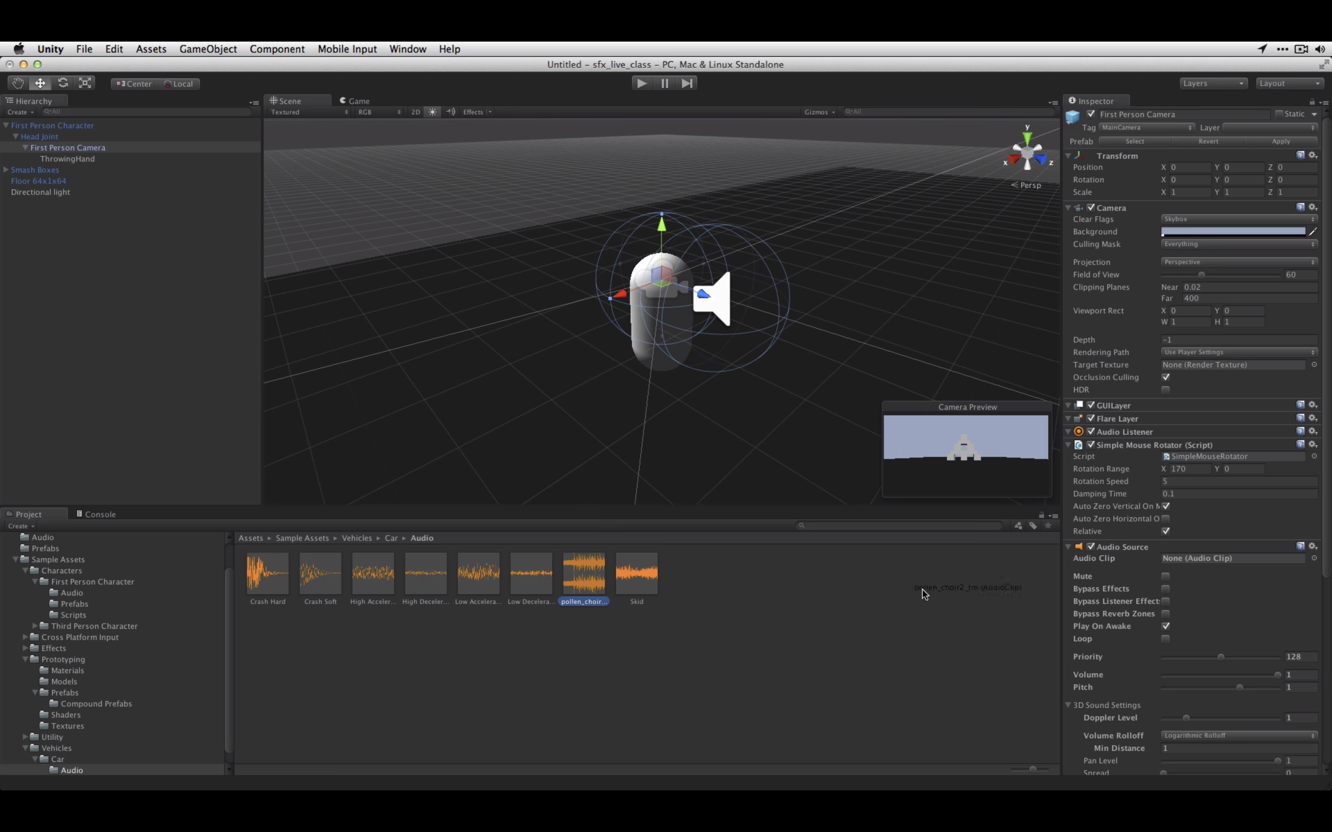Select the Scale tool
1332x832 pixels.
tap(85, 83)
